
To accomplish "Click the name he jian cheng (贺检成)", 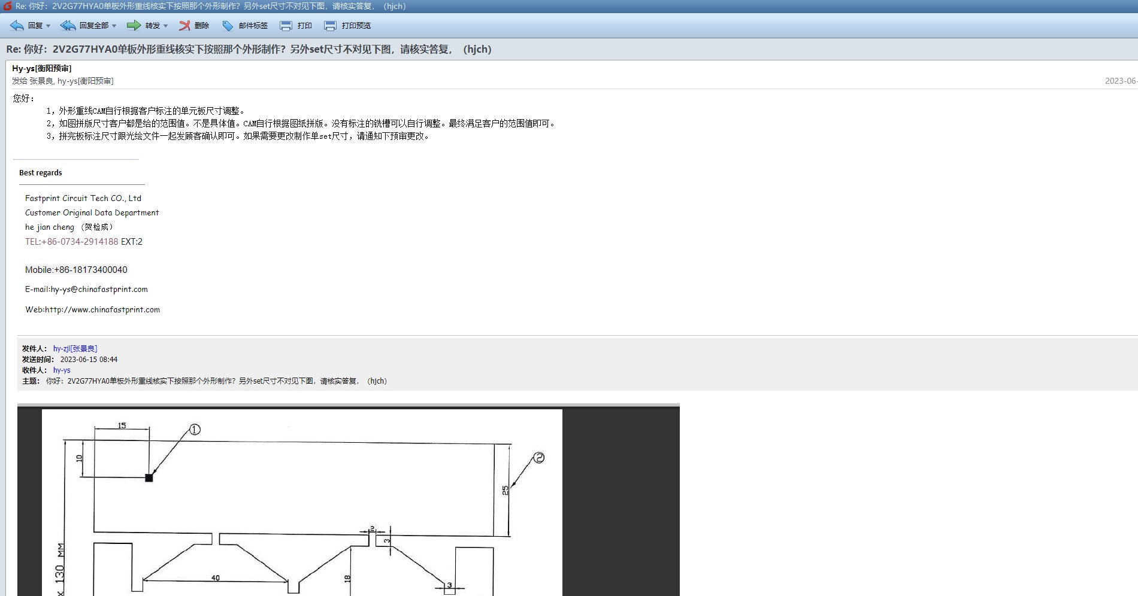I will point(69,227).
